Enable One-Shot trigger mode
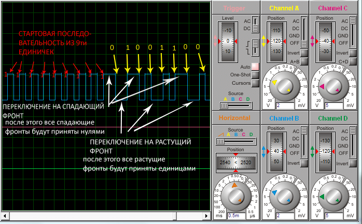 pos(255,74)
